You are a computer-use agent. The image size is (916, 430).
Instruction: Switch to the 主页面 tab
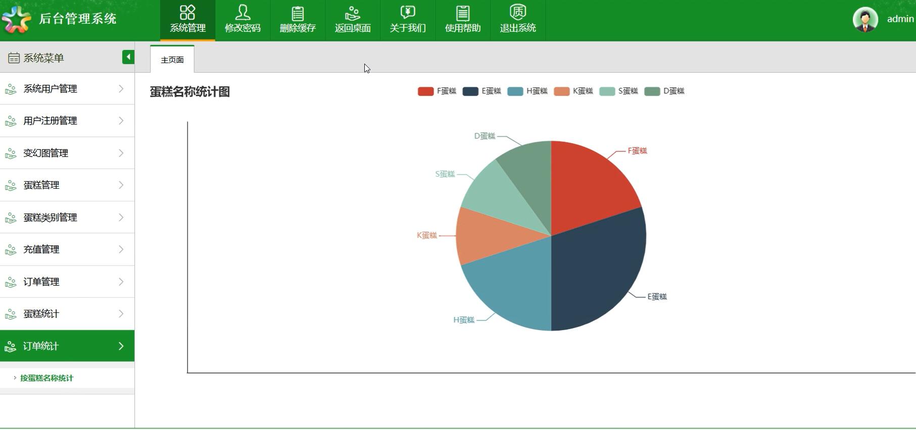coord(172,60)
